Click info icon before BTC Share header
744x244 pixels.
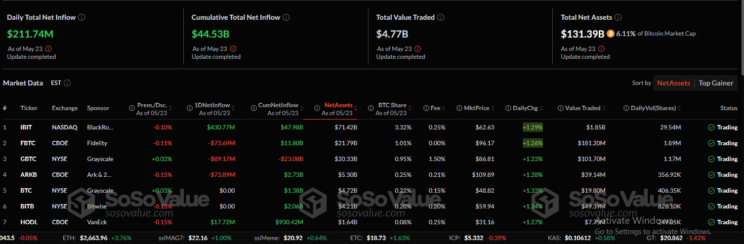372,108
